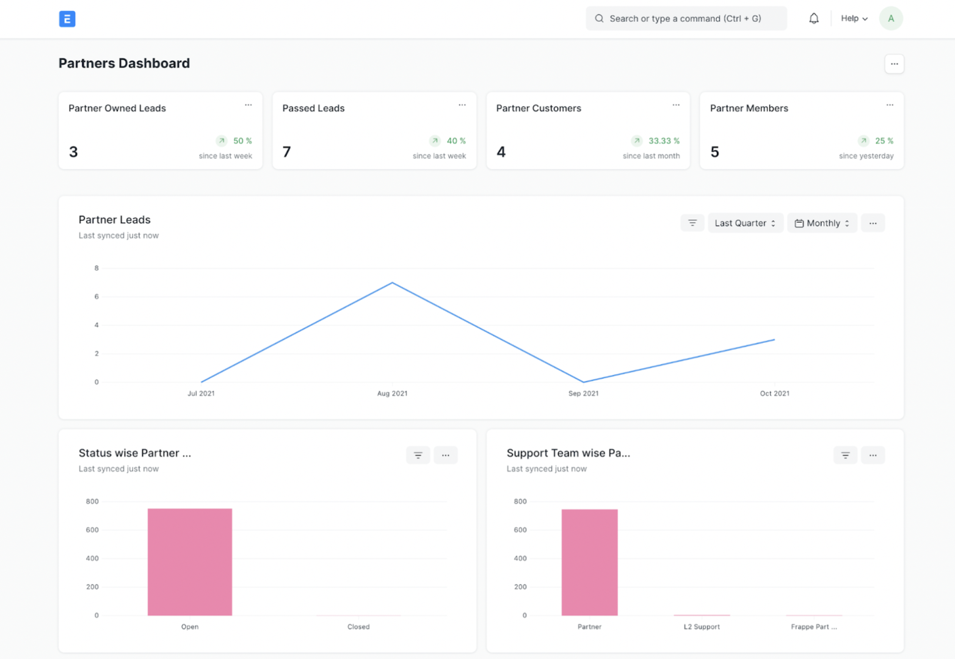Click the Open bar in status chart
Viewport: 955px width, 659px height.
190,562
